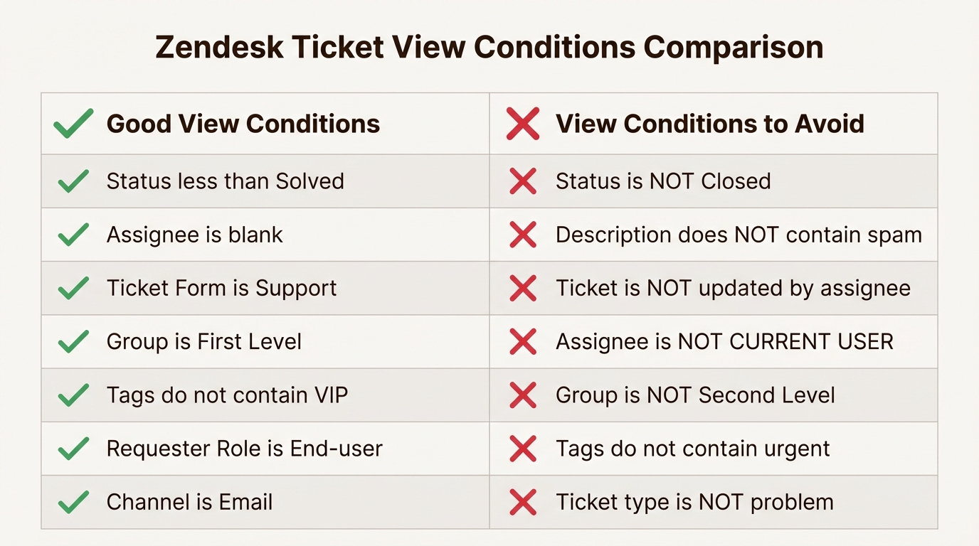Screen dimensions: 979x546
Task: Click checkmark beside Channel is Email
Action: (x=73, y=502)
